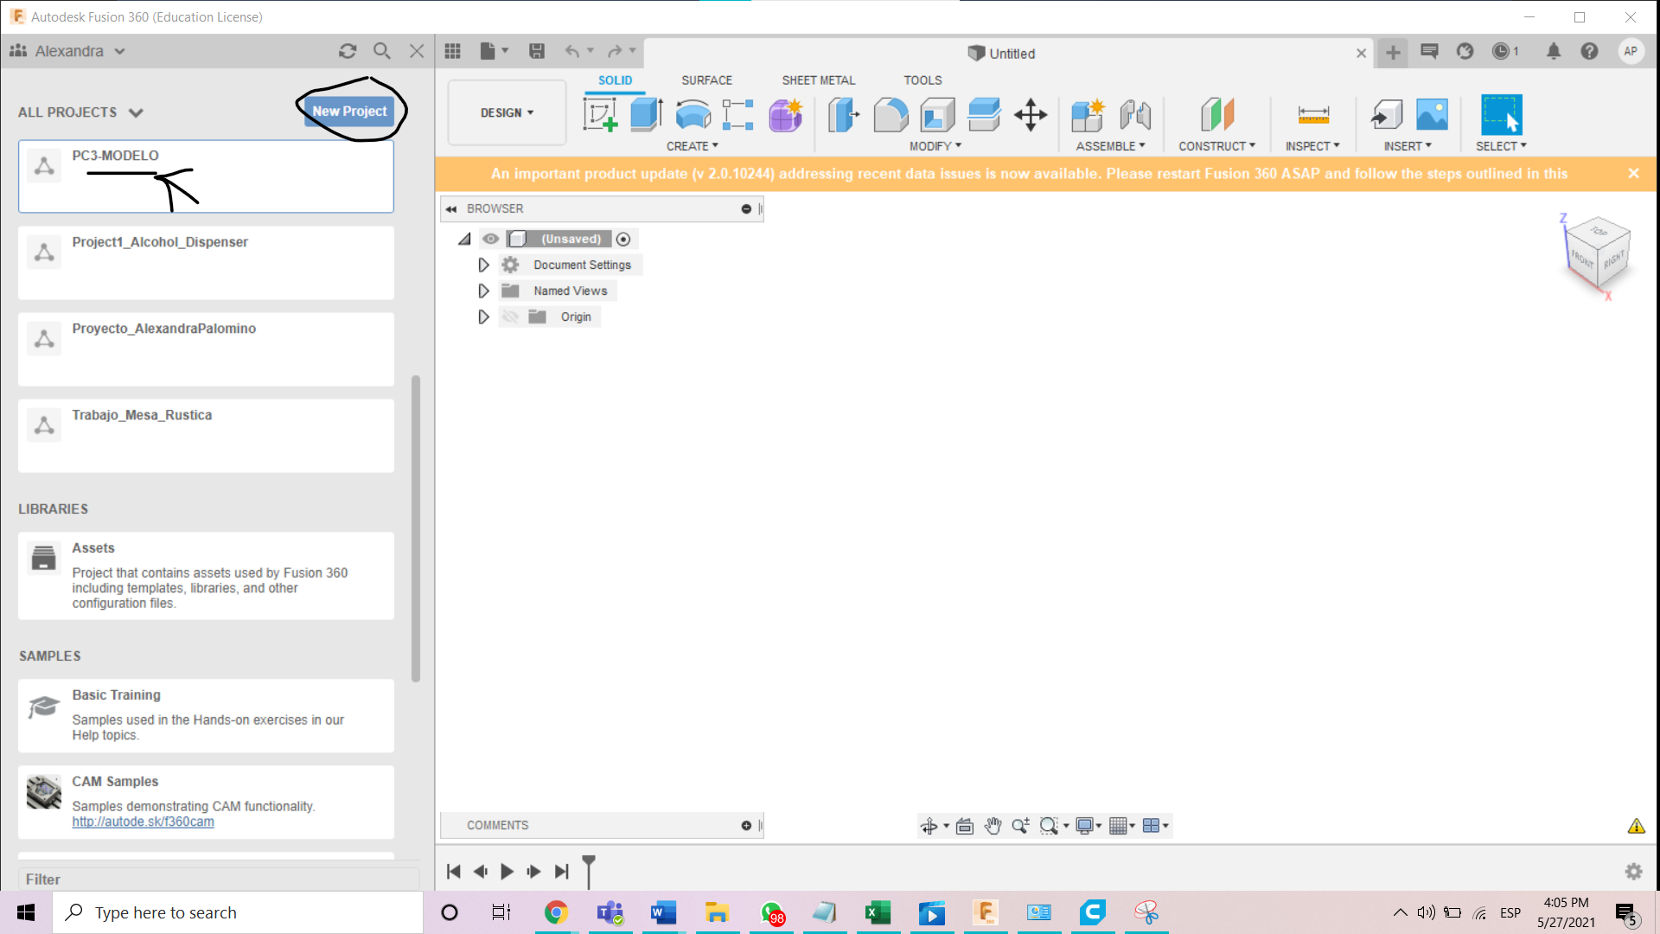Activate the Select tool icon
Screen dimensions: 1660x934
pos(1501,114)
